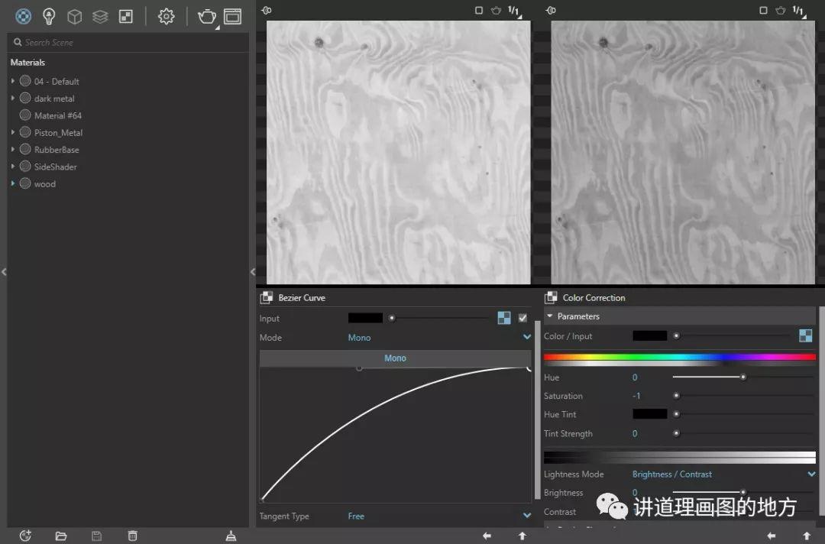
Task: Delete the selected asset with trash icon
Action: click(x=133, y=536)
